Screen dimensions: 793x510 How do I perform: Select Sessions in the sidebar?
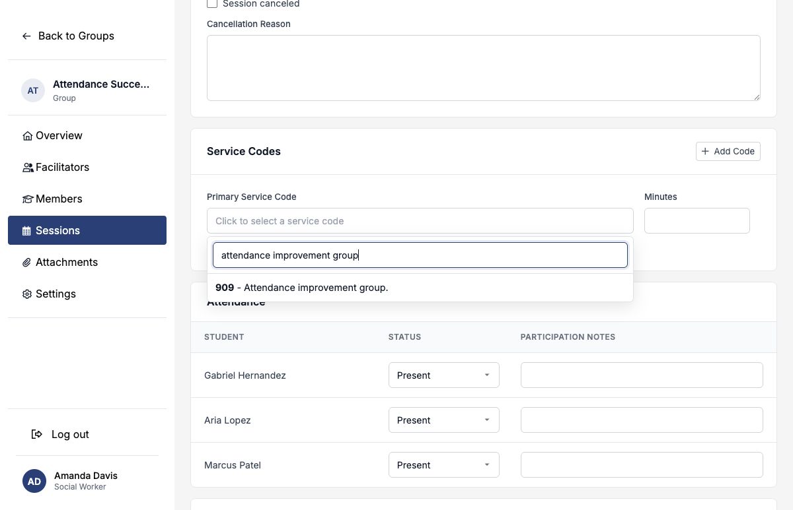[87, 230]
